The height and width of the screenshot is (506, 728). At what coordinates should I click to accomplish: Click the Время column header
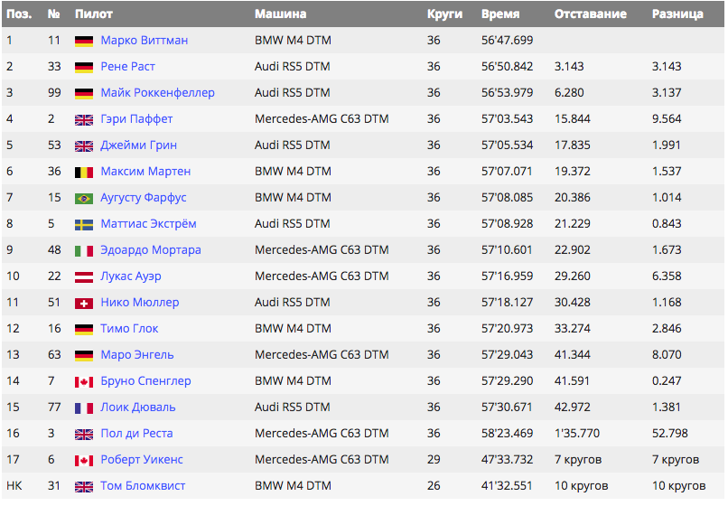click(499, 14)
